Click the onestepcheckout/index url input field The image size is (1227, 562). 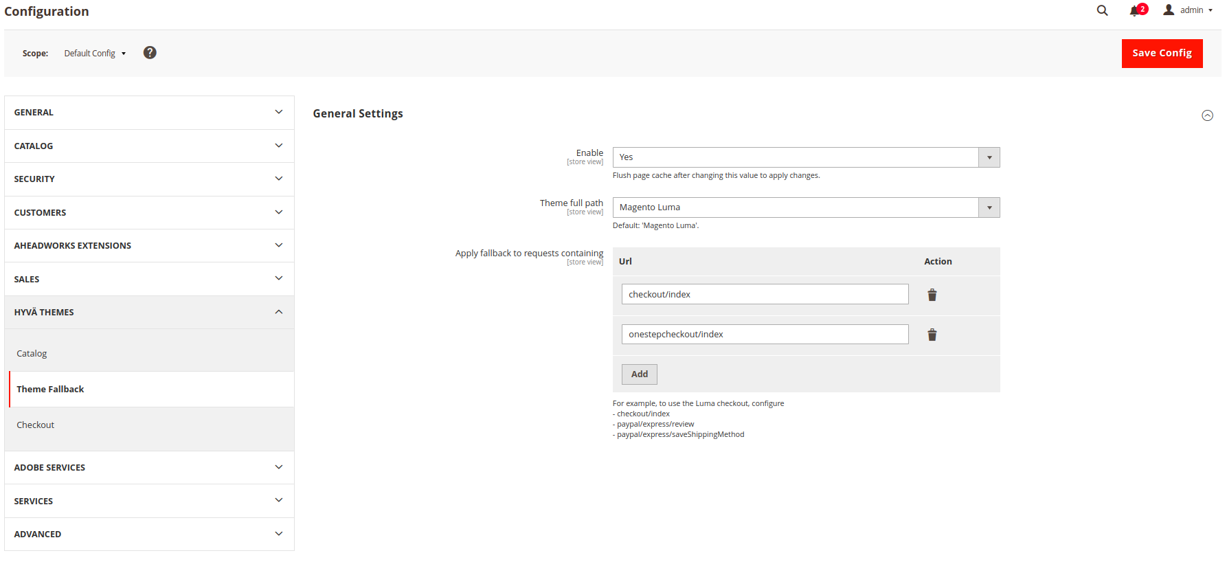[765, 335]
